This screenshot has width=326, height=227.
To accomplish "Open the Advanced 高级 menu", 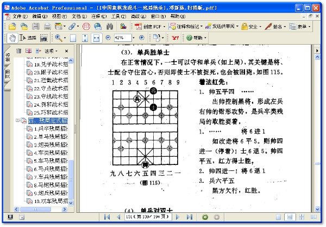I will (139, 16).
